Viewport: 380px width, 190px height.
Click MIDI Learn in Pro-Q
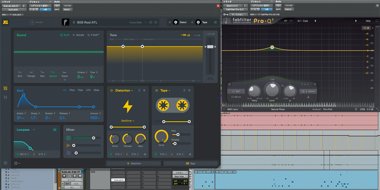point(233,109)
